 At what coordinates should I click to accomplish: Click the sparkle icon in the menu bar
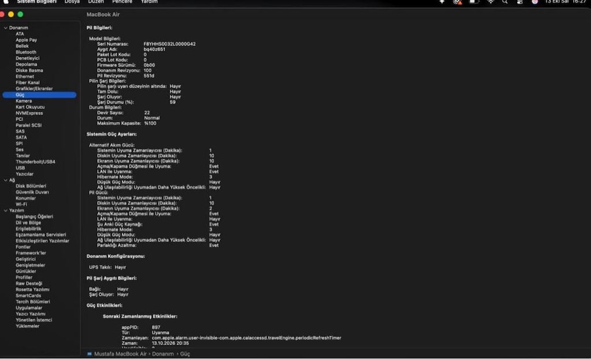tap(442, 2)
